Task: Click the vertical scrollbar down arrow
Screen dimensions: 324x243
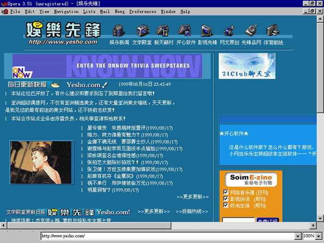Action: click(x=320, y=218)
